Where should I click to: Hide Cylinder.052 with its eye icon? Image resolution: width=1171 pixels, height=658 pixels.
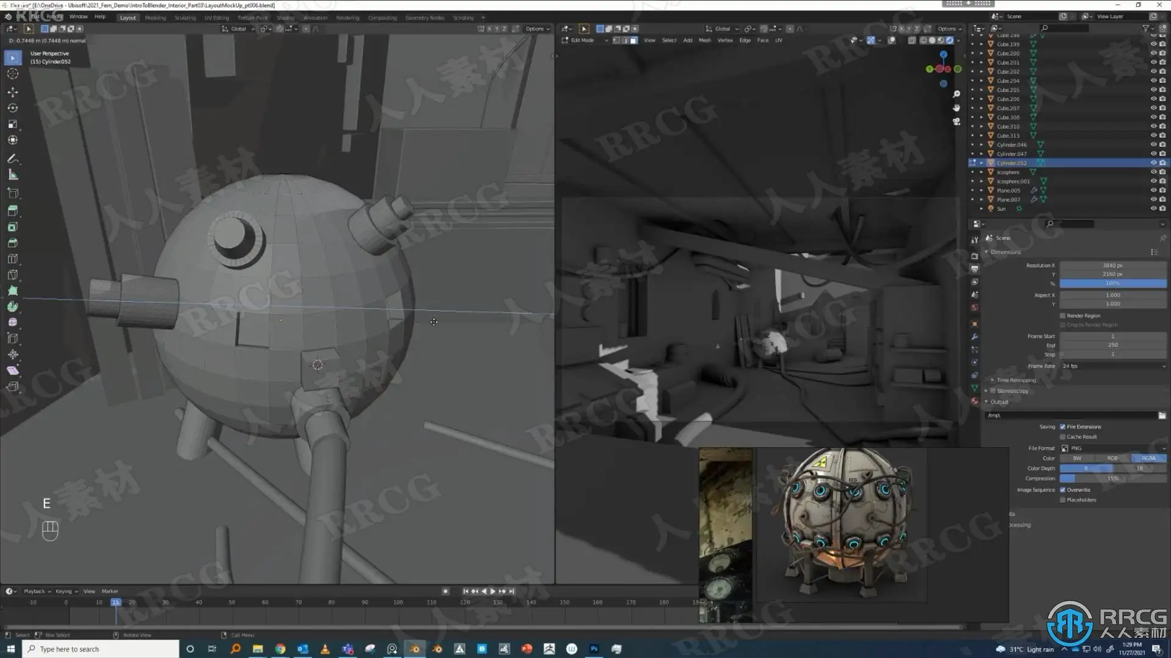coord(1153,163)
